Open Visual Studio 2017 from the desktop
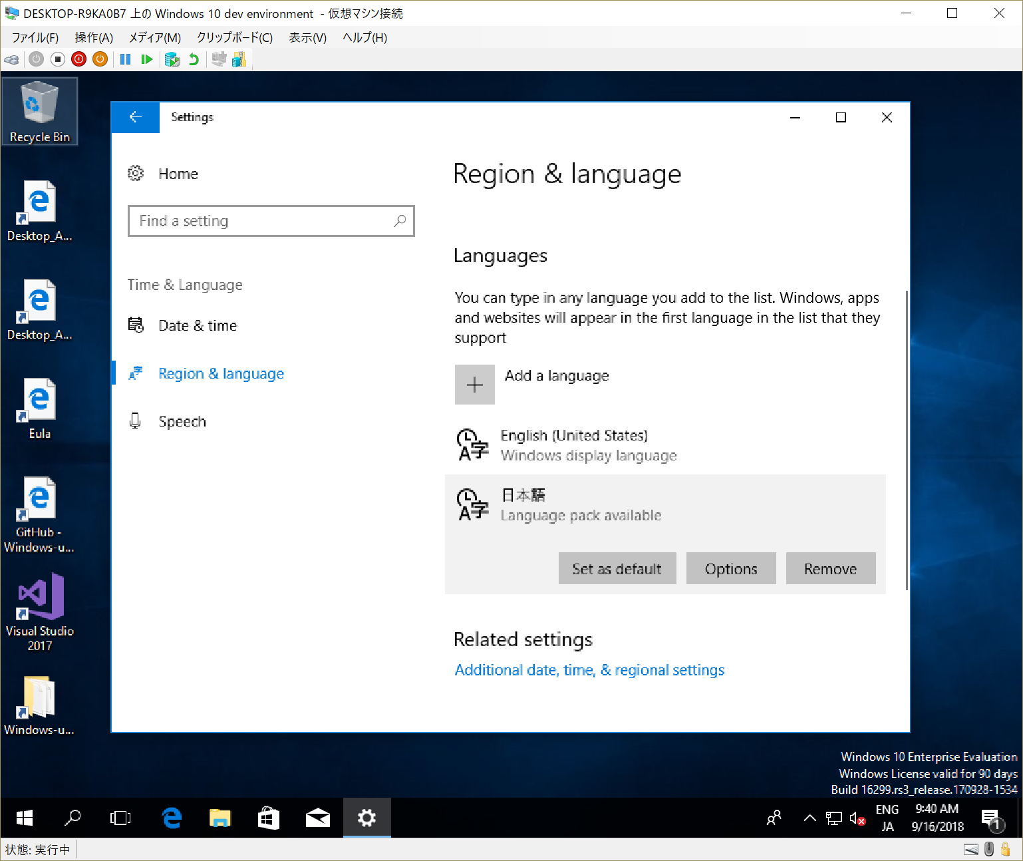Screen dimensions: 1023x861 pyautogui.click(x=39, y=607)
